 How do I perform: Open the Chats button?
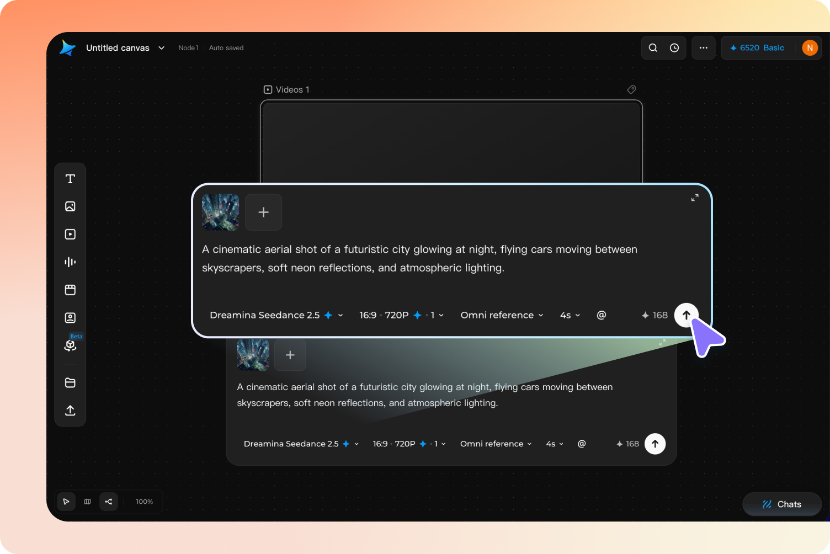click(x=782, y=504)
